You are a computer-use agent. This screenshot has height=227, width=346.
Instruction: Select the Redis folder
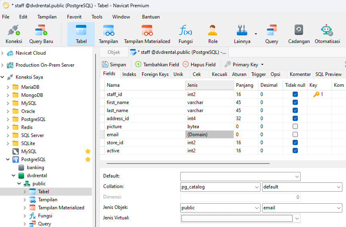point(27,127)
